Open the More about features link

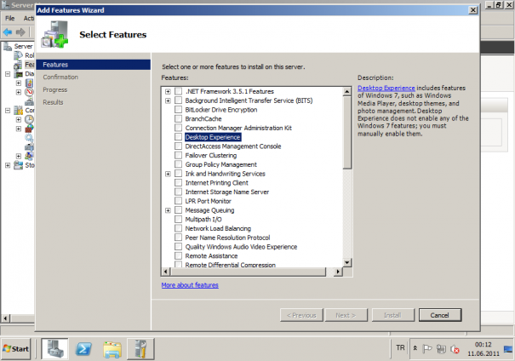(x=190, y=285)
